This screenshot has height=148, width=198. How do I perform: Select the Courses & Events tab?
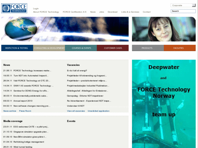[81, 48]
